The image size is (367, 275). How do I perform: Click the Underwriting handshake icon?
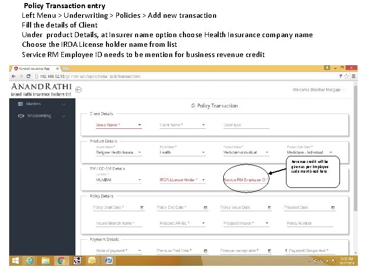pos(21,116)
